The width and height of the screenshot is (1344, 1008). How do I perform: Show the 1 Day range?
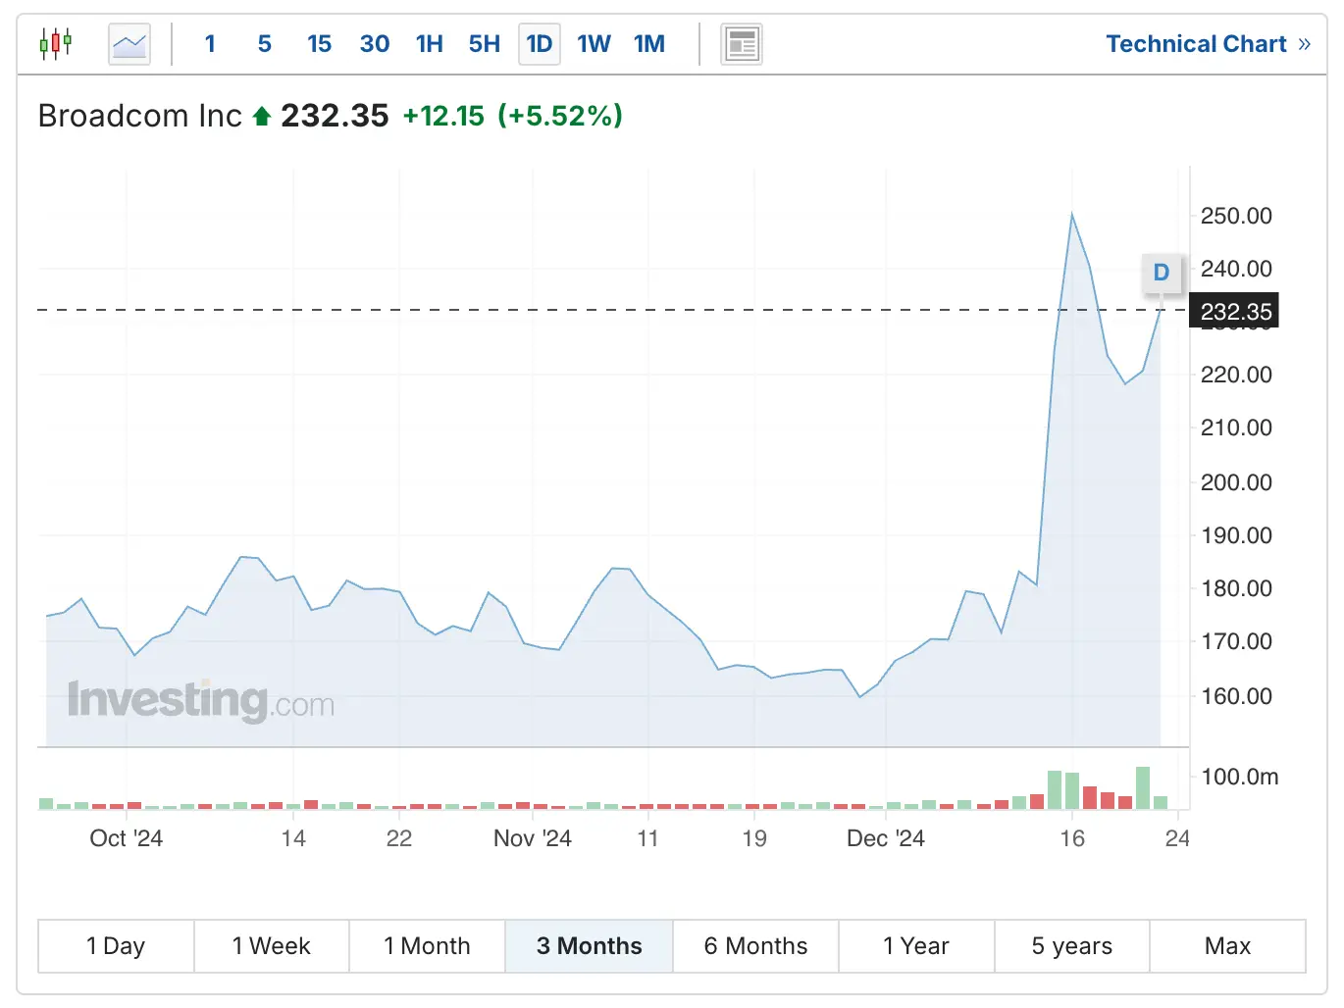pos(116,946)
